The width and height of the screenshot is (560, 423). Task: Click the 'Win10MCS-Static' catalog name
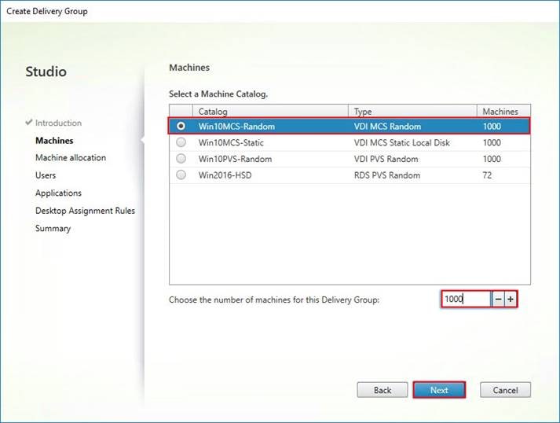231,142
